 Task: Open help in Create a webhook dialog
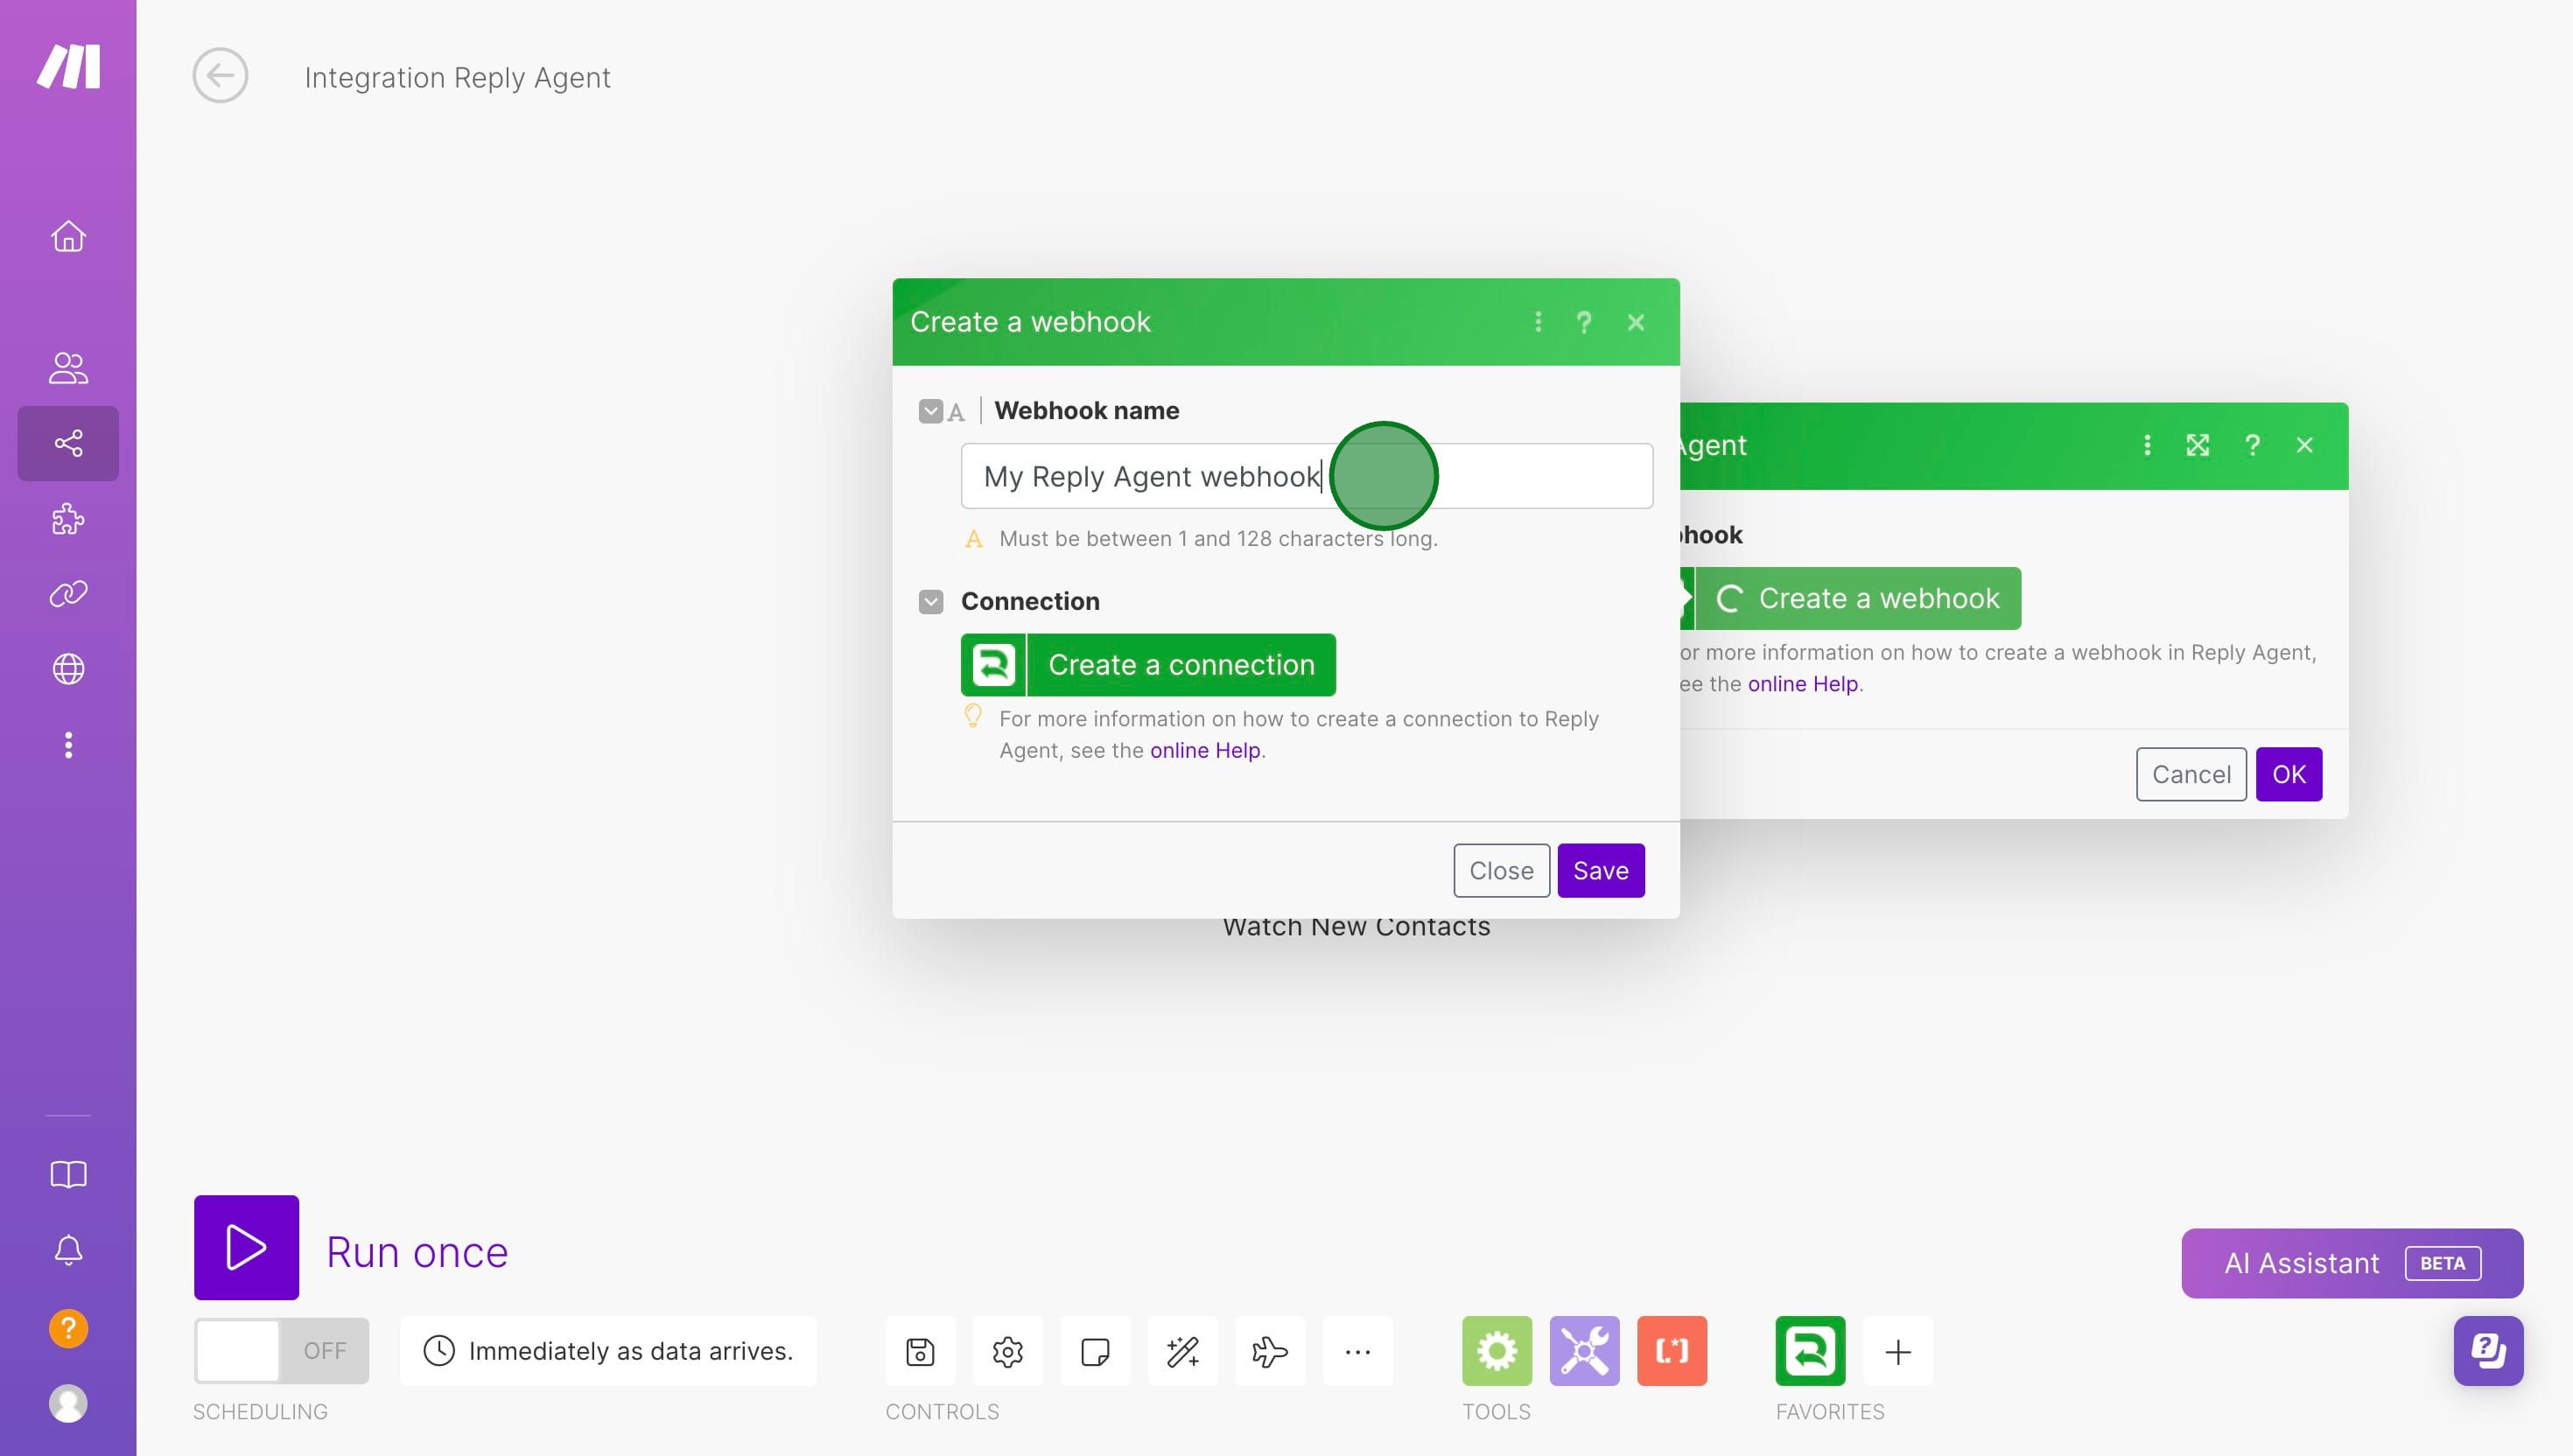click(x=1584, y=322)
